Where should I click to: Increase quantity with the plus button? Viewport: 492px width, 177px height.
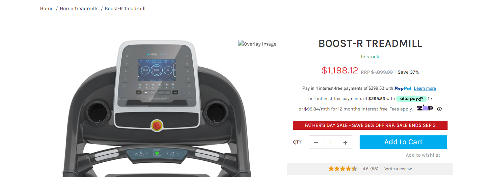tap(345, 142)
